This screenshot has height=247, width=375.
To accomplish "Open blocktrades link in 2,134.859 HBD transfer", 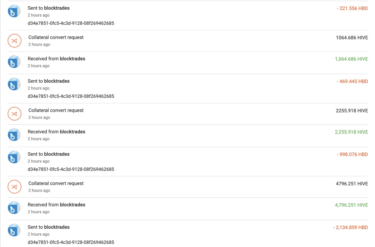I will click(57, 227).
